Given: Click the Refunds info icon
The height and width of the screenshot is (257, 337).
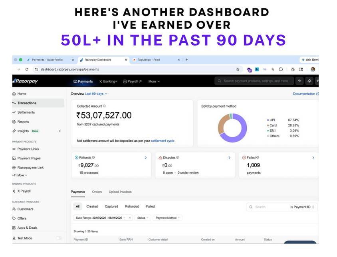Looking at the screenshot, I should (93, 158).
